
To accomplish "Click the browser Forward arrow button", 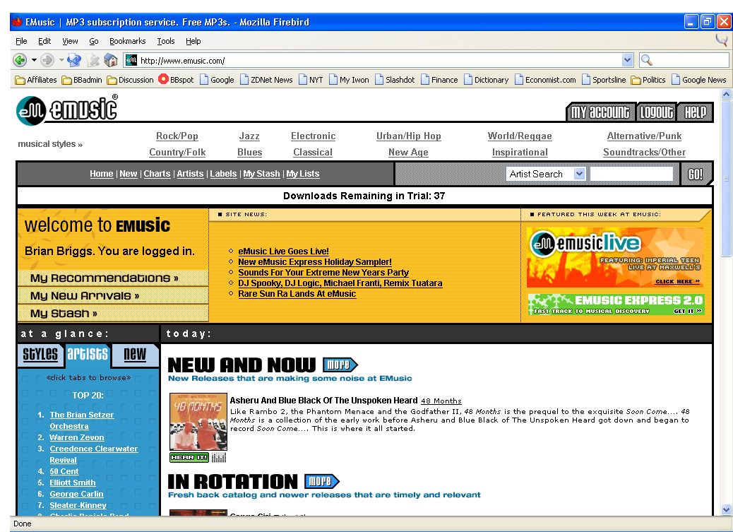I will pyautogui.click(x=47, y=60).
